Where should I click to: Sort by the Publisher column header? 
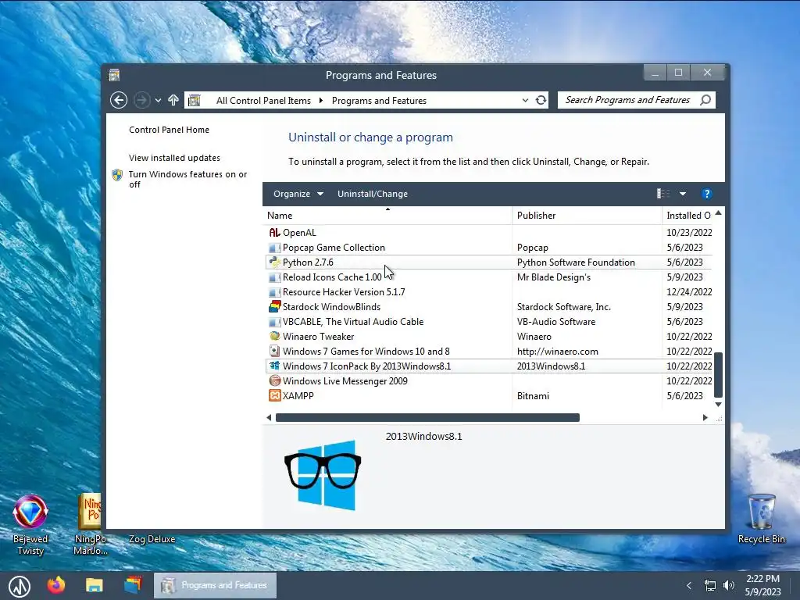click(587, 216)
